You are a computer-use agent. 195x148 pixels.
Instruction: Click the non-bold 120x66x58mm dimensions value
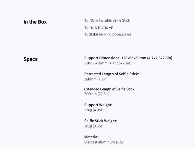point(108,63)
